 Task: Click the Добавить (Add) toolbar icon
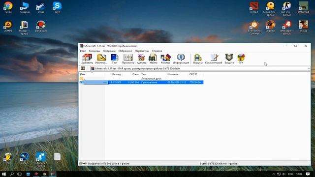(x=87, y=59)
